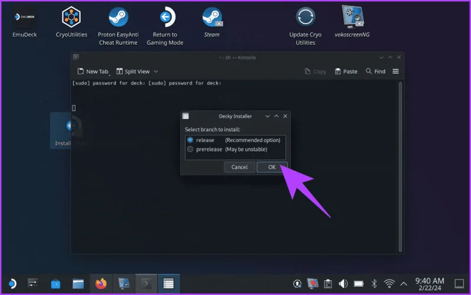Click the Show Desktop button in taskbar
The width and height of the screenshot is (471, 295).
click(459, 284)
